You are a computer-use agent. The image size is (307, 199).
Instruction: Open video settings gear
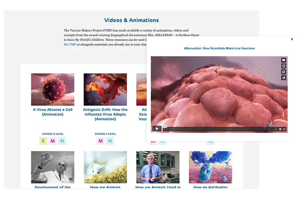pos(280,129)
